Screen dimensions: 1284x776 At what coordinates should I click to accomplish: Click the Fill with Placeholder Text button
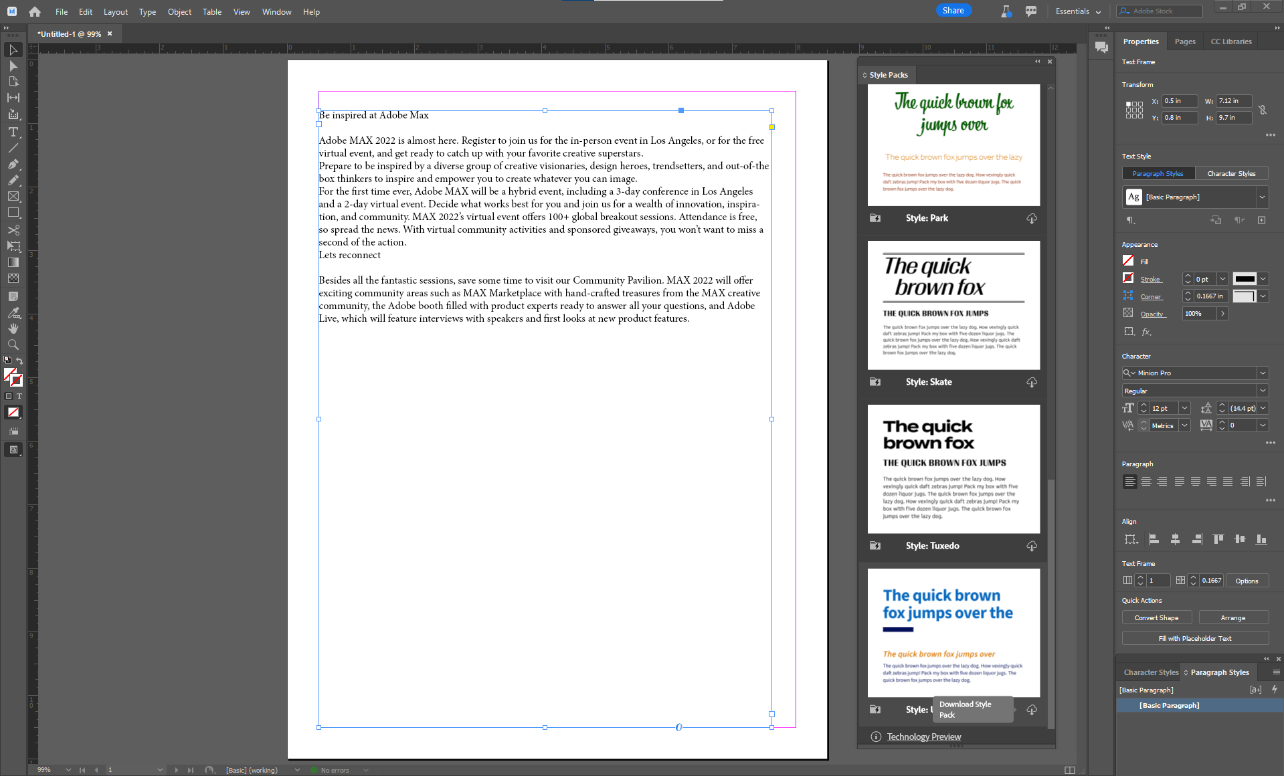(1195, 638)
